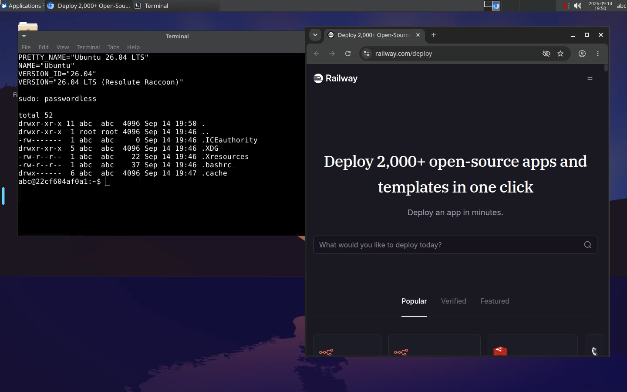Select the Popular tab

point(414,301)
